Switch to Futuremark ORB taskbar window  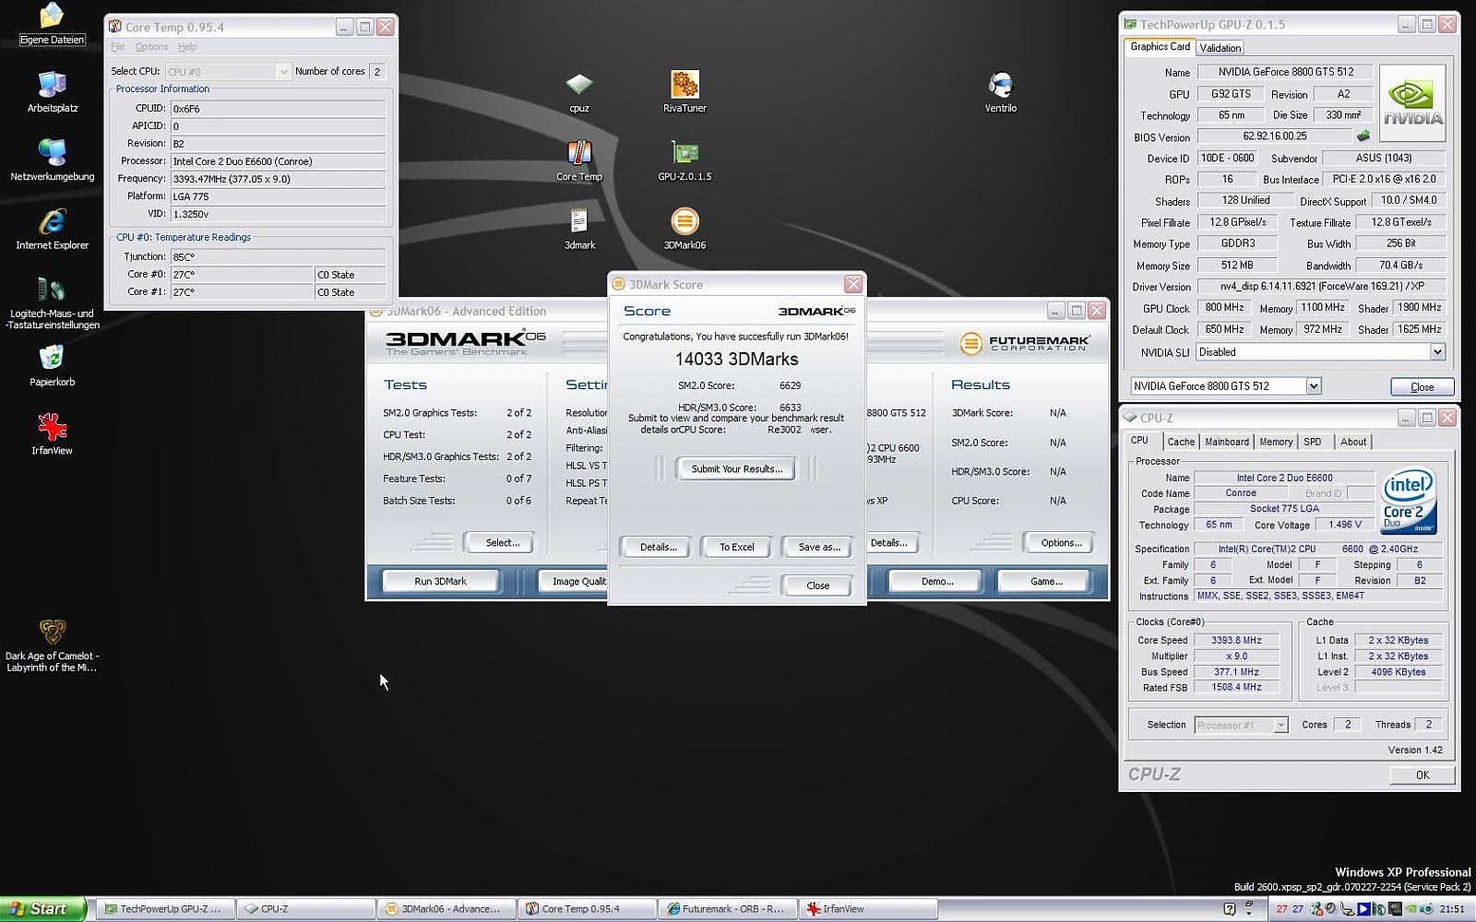coord(726,909)
